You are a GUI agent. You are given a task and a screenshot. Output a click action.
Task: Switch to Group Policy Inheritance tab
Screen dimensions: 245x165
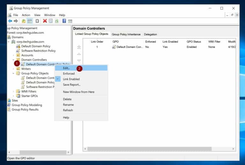[126, 34]
